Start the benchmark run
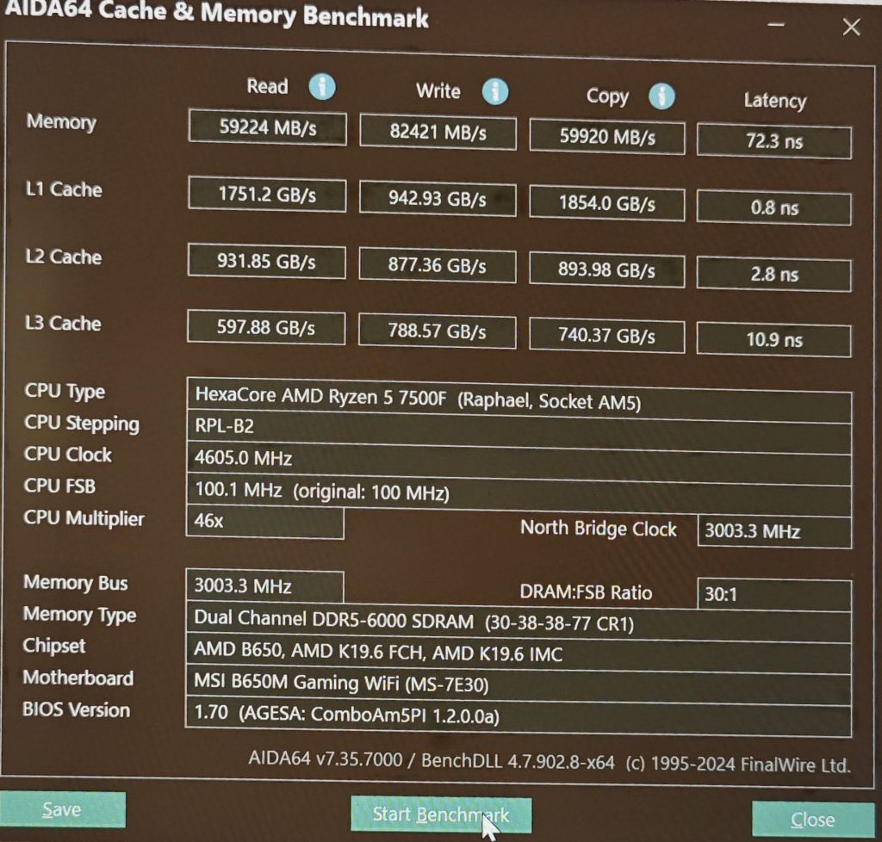This screenshot has height=842, width=882. (441, 814)
